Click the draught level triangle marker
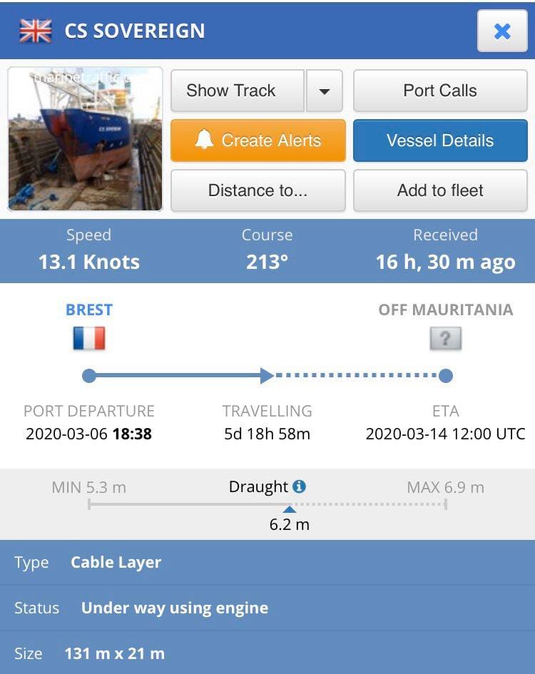Image resolution: width=535 pixels, height=674 pixels. [289, 509]
